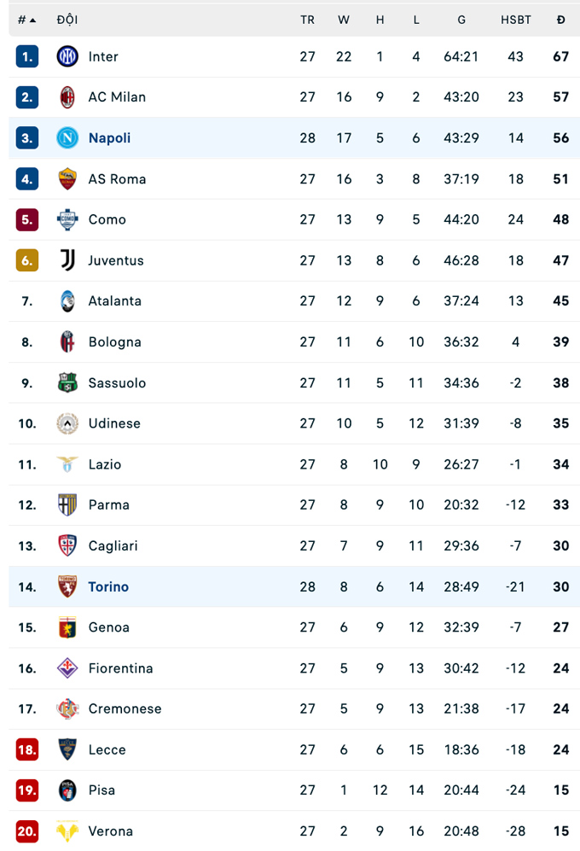Screen dimensions: 580x851
Task: Click the red rank 18 badge
Action: click(x=27, y=749)
